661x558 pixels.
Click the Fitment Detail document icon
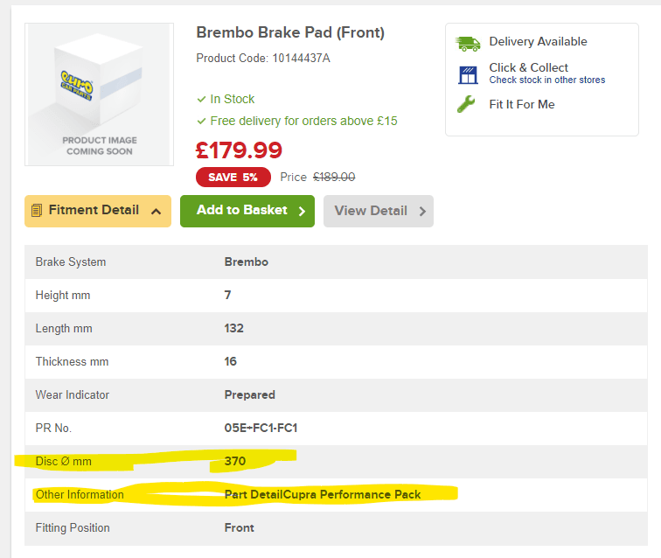click(37, 211)
